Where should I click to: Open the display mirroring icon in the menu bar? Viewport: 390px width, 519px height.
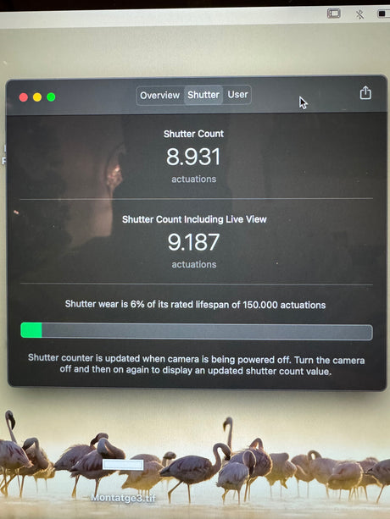pyautogui.click(x=334, y=14)
